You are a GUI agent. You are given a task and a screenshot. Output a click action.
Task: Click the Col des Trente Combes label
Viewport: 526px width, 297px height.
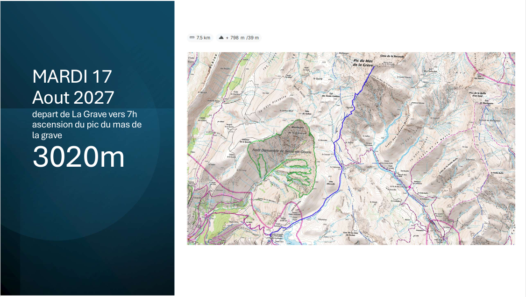click(331, 95)
